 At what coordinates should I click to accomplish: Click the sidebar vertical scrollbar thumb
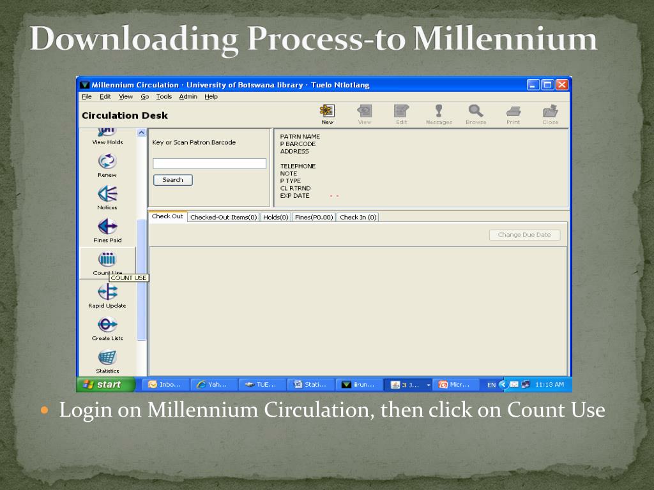[x=141, y=279]
